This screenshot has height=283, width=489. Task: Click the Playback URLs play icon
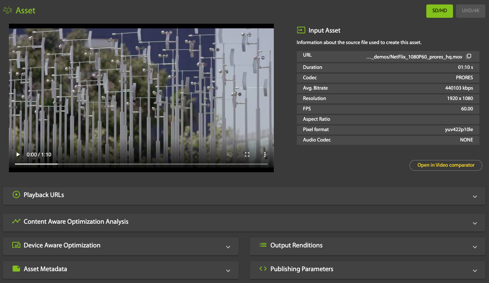click(x=16, y=194)
